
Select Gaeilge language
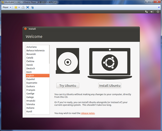(38, 94)
